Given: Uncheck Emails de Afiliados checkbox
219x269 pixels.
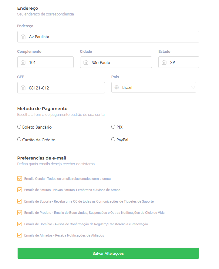Looking at the screenshot, I should pos(20,235).
